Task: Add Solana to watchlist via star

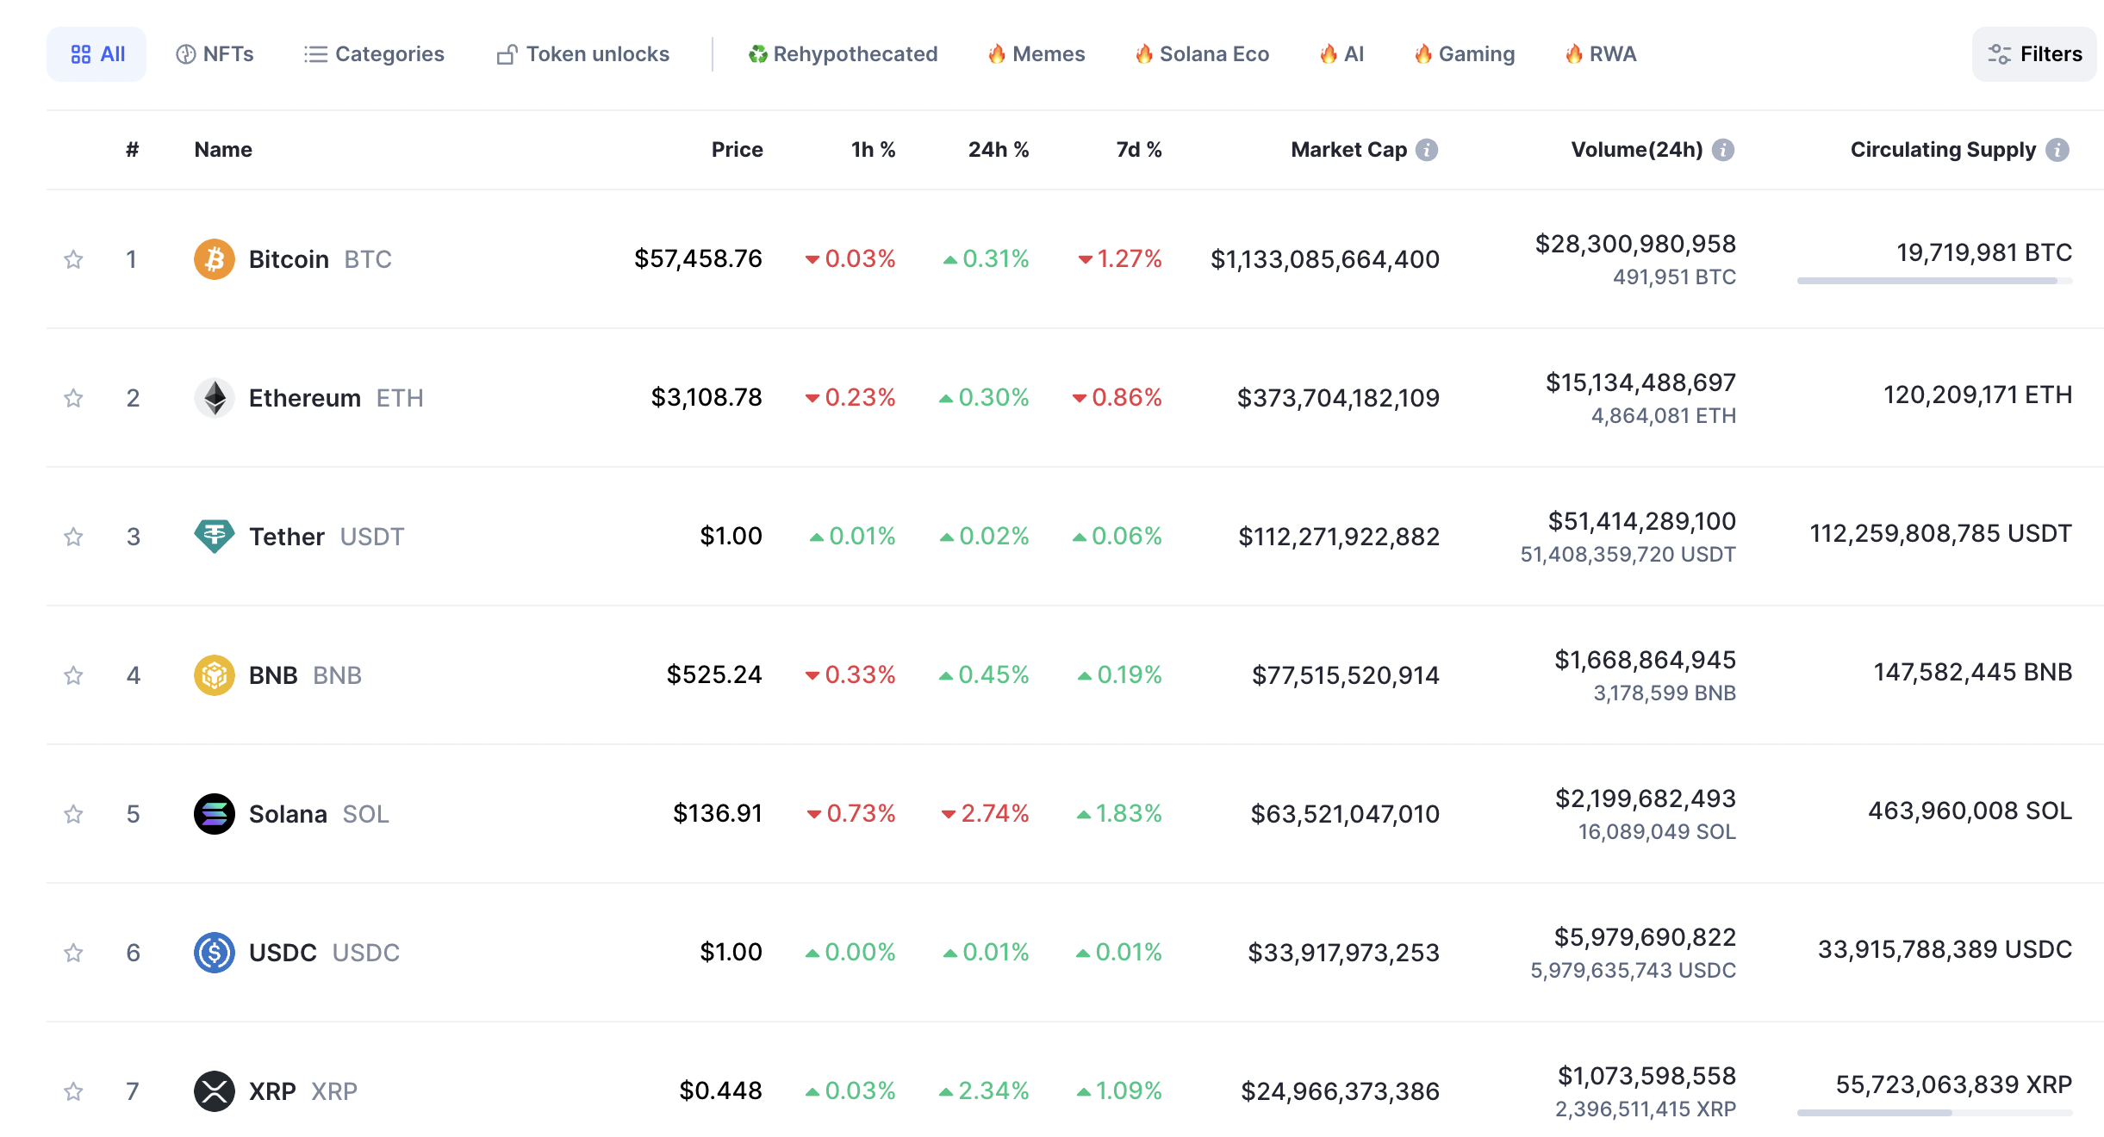Action: 73,814
